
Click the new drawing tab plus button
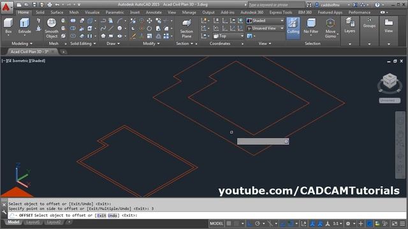[63, 52]
